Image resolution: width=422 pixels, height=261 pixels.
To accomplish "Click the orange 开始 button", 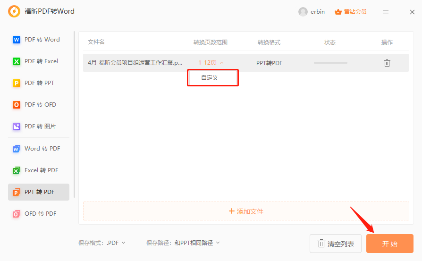I will click(x=390, y=244).
